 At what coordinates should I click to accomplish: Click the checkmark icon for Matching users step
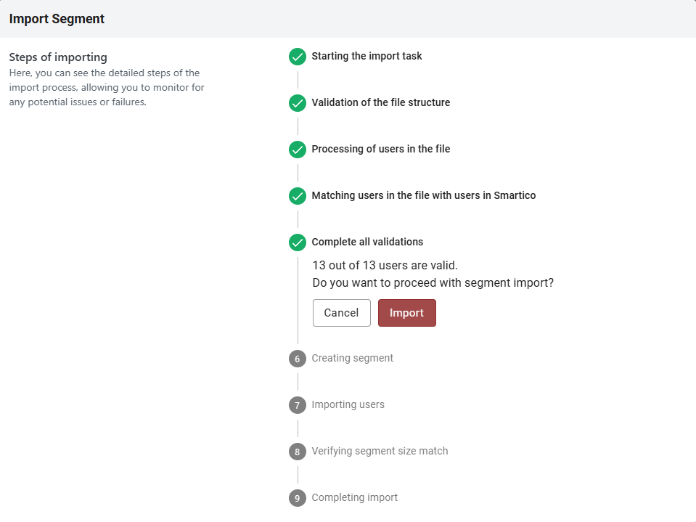coord(297,196)
